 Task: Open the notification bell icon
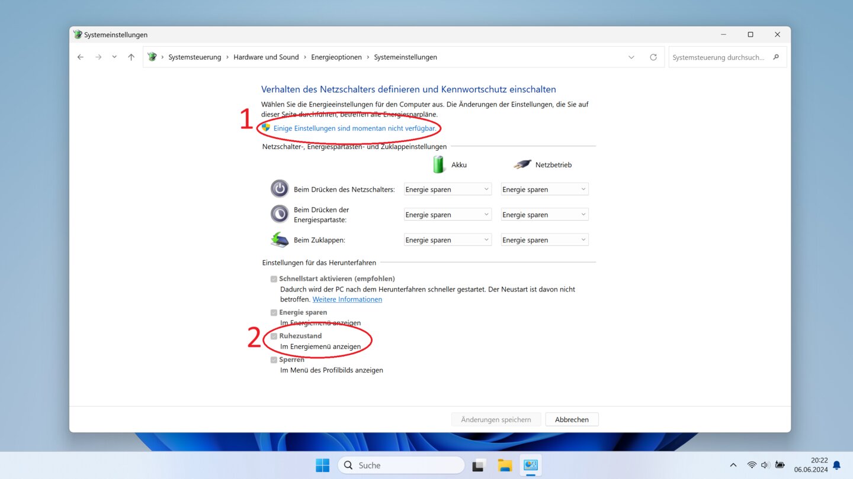(837, 465)
